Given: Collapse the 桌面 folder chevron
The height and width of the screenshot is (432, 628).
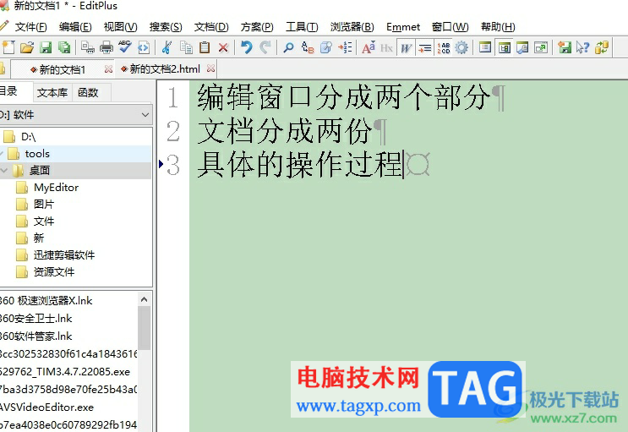Looking at the screenshot, I should pos(4,170).
